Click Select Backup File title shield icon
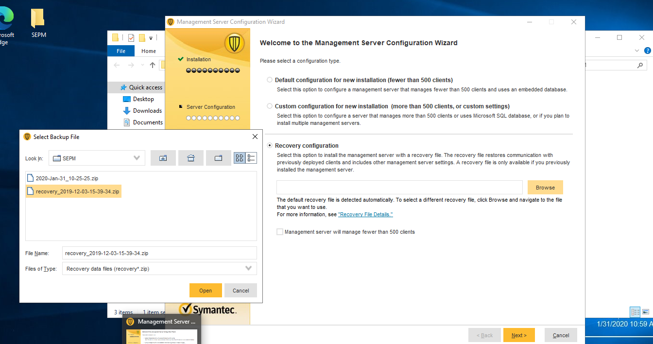 click(x=27, y=137)
